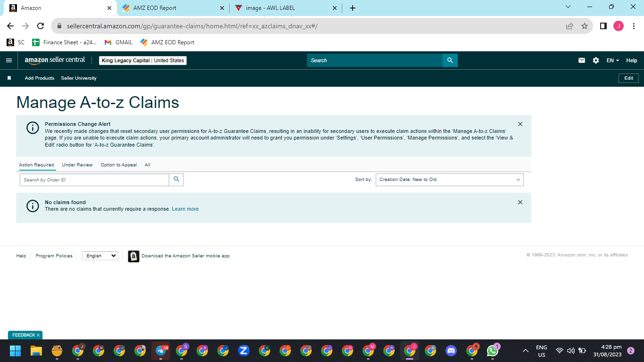Switch to the Under Review tab

(77, 165)
